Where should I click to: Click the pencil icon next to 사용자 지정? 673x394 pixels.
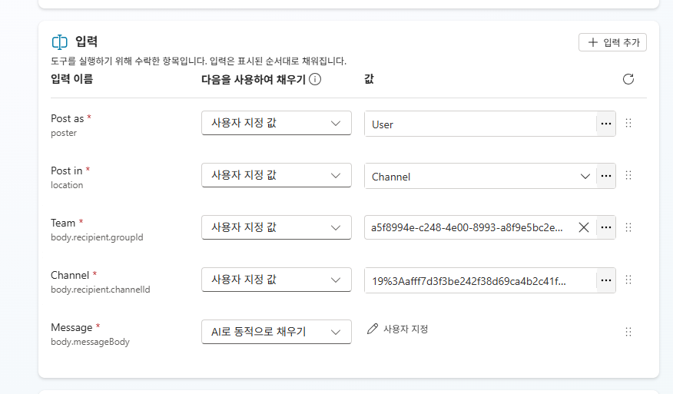373,329
